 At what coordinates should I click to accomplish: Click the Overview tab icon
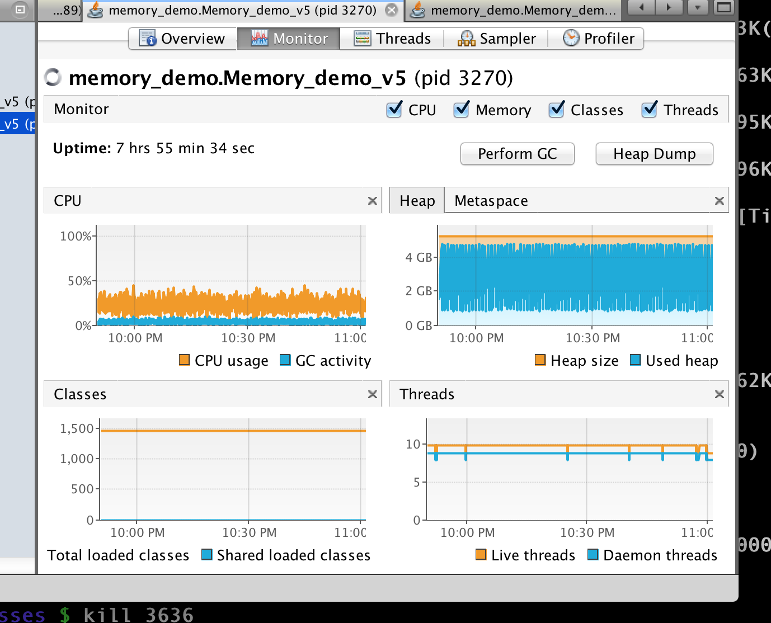coord(148,38)
